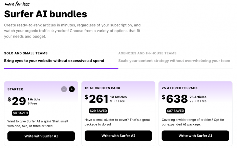Click the Surfer AI bundles heading
The height and width of the screenshot is (148, 237).
coord(45,14)
